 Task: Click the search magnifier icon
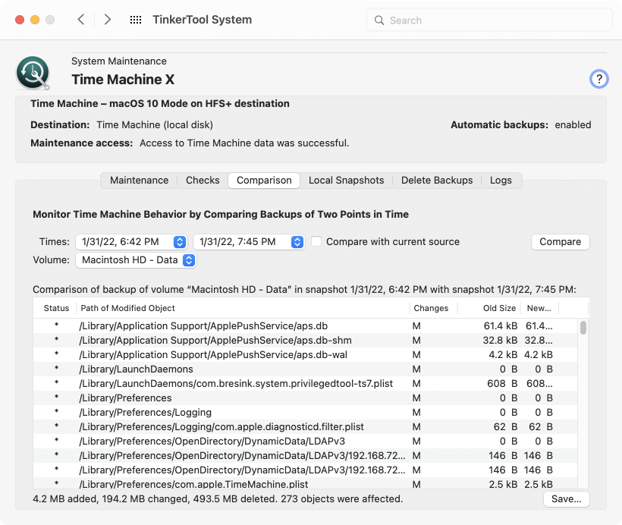pos(379,20)
